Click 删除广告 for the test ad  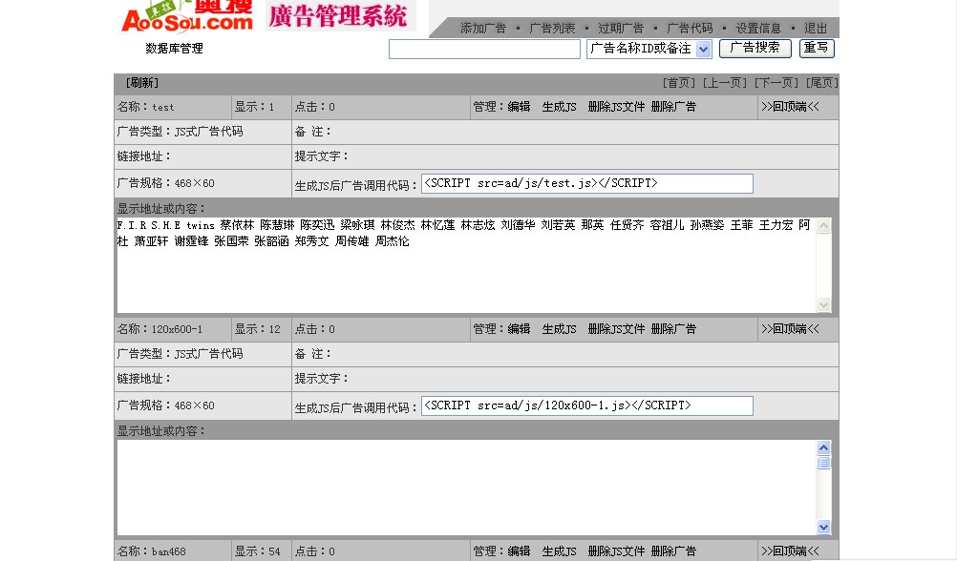tap(673, 107)
